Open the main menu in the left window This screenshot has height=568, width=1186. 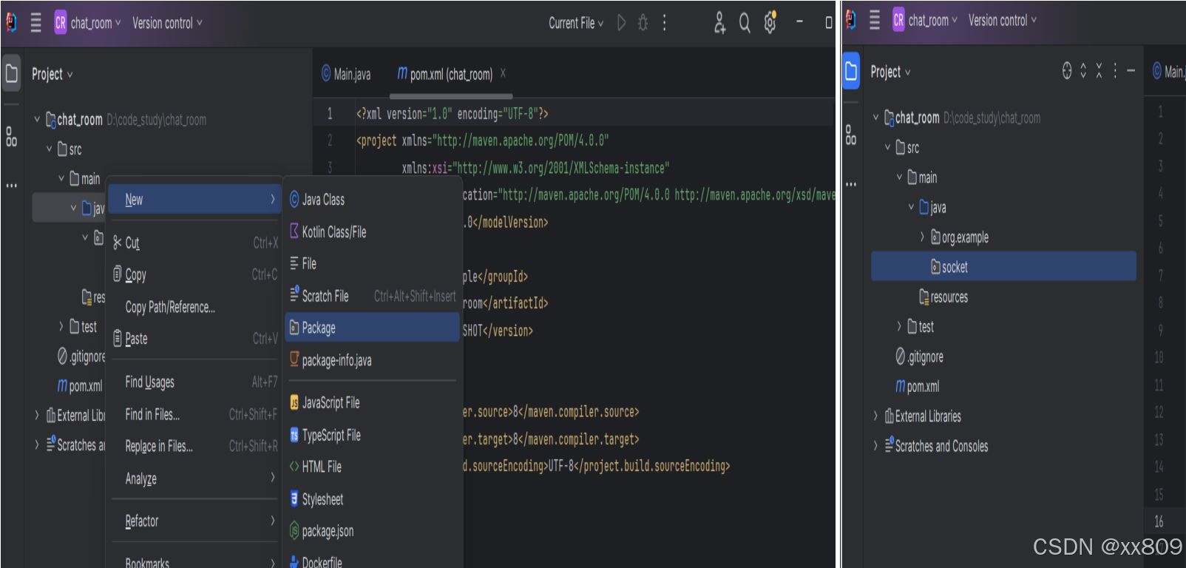35,23
